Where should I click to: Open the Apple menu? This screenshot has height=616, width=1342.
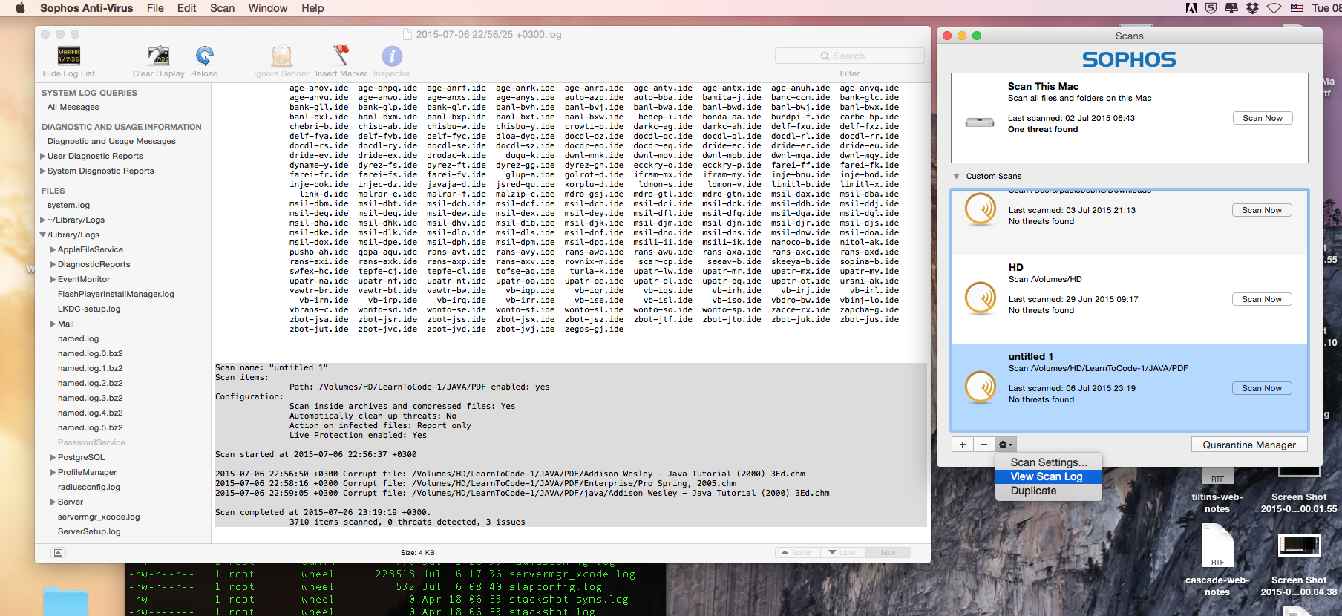coord(20,8)
